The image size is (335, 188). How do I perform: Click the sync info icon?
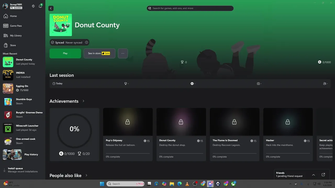click(86, 42)
